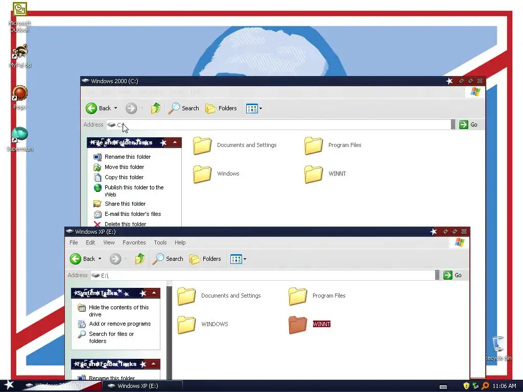Screen dimensions: 523x392
Task: Switch to Windows XP (E:) taskbar button
Action: click(143, 386)
